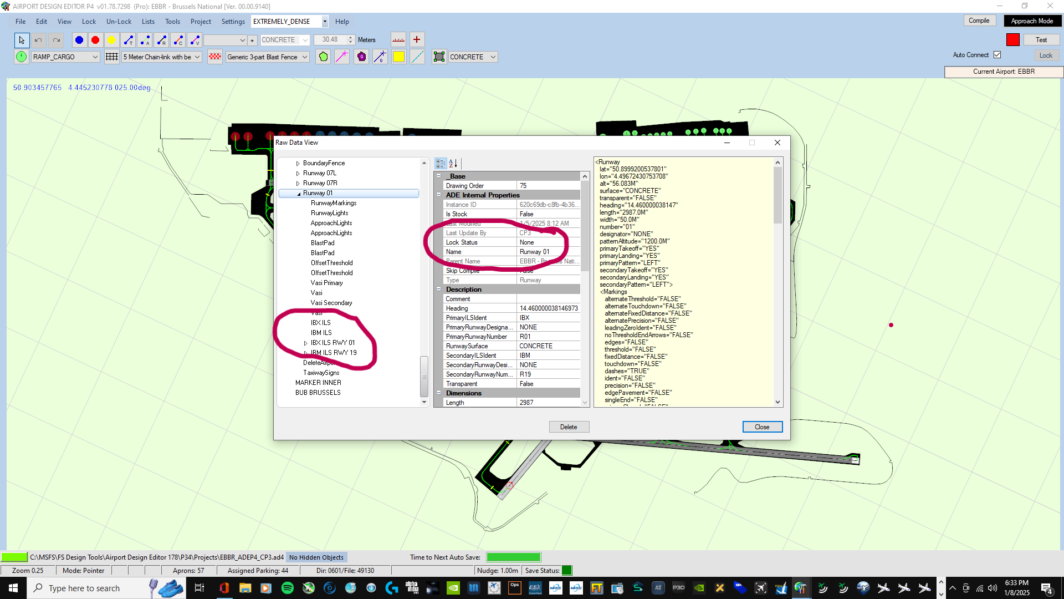
Task: Click the ruler measure tool icon
Action: point(398,40)
